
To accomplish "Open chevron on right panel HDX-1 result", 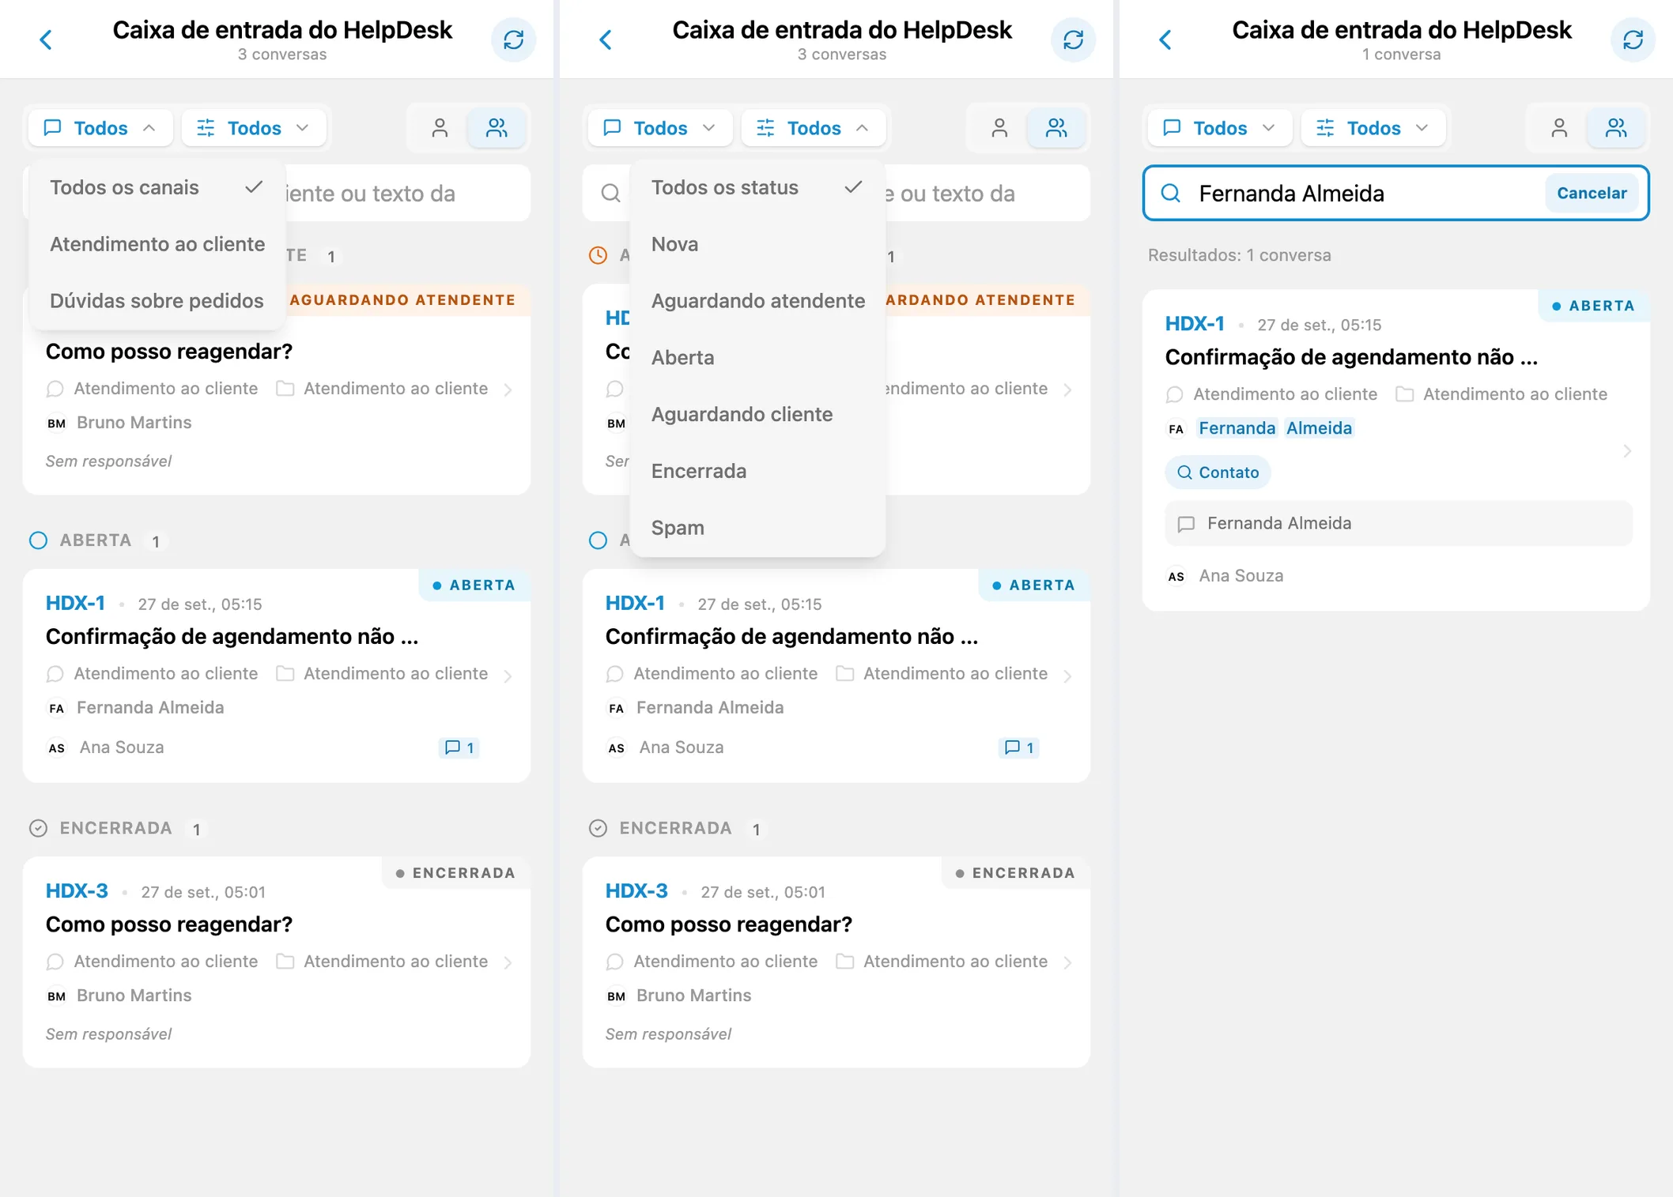I will [1627, 450].
